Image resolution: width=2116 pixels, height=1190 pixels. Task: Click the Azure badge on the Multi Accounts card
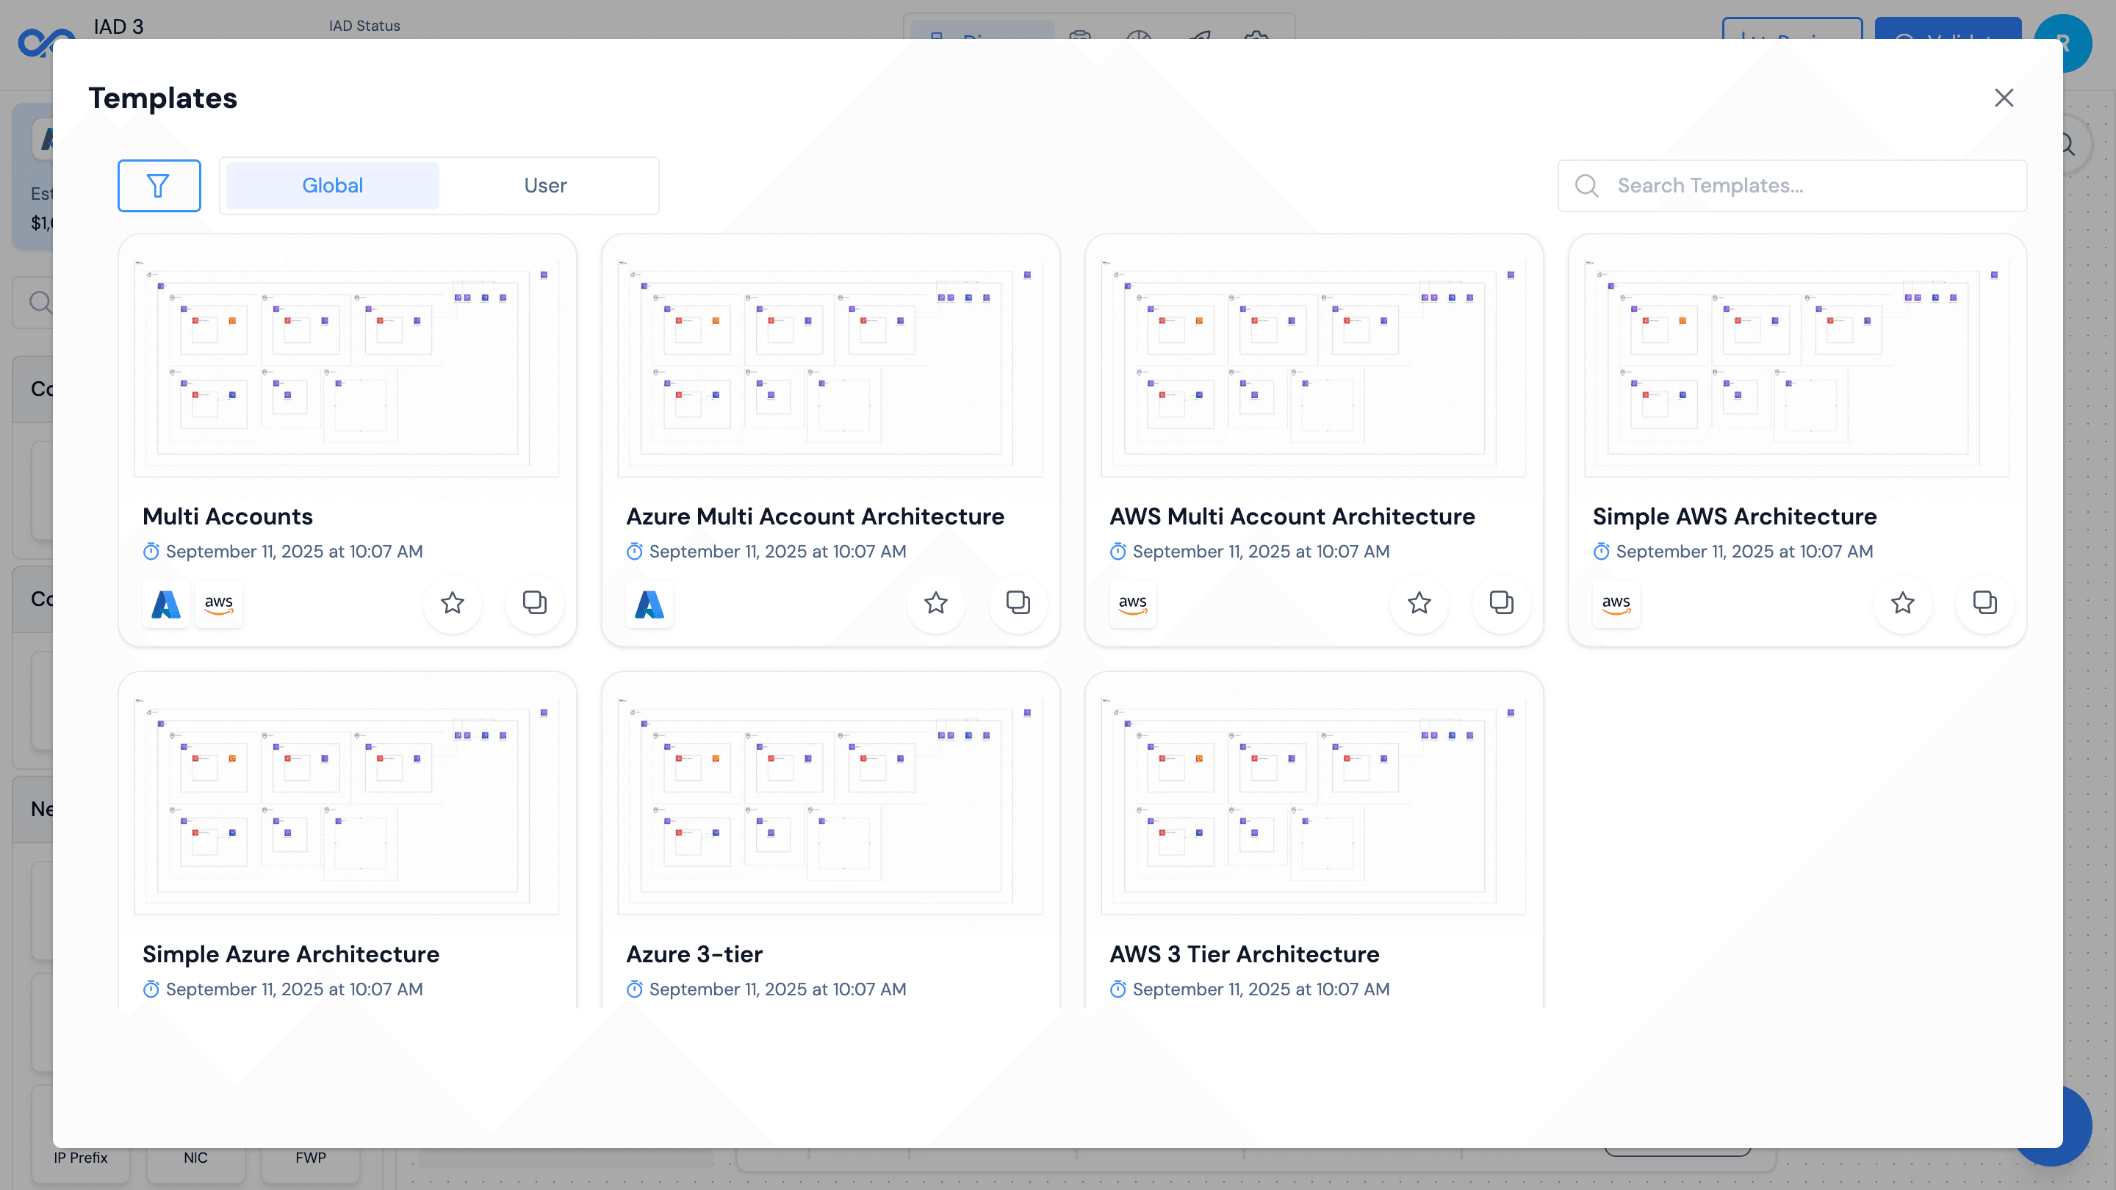pos(165,605)
